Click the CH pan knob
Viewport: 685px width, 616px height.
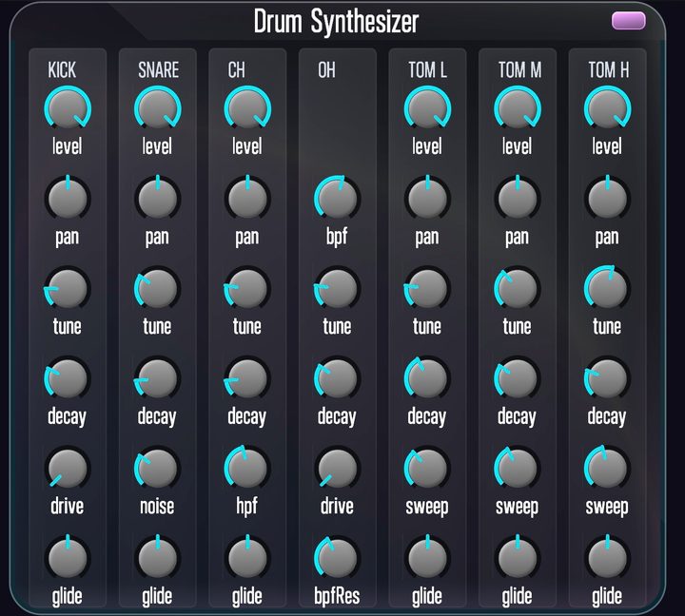[x=247, y=198]
